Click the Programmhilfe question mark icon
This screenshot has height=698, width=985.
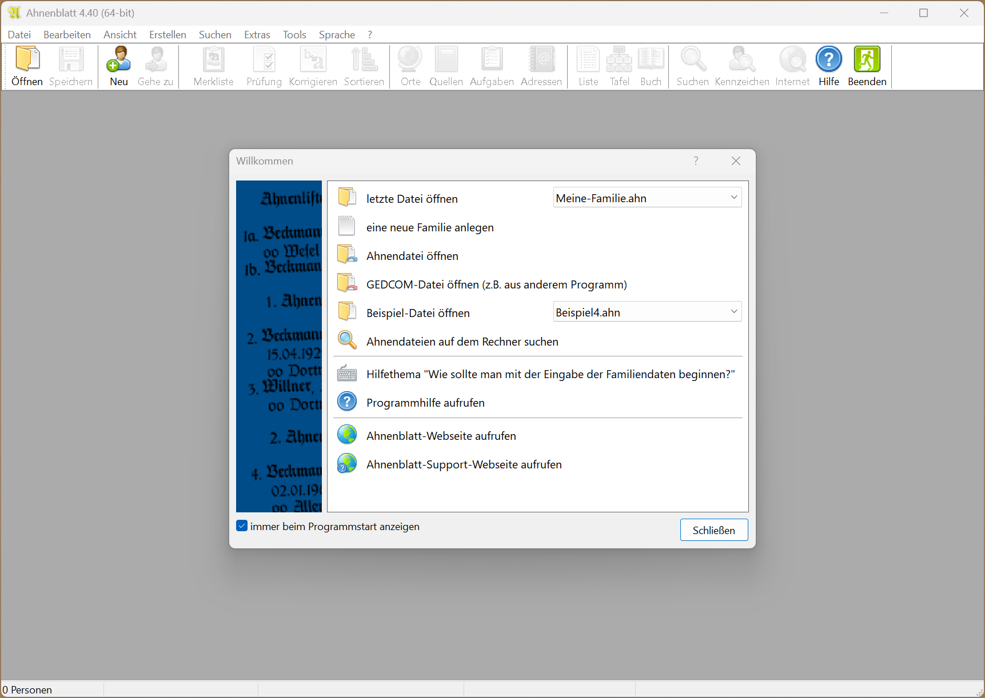[x=347, y=402]
